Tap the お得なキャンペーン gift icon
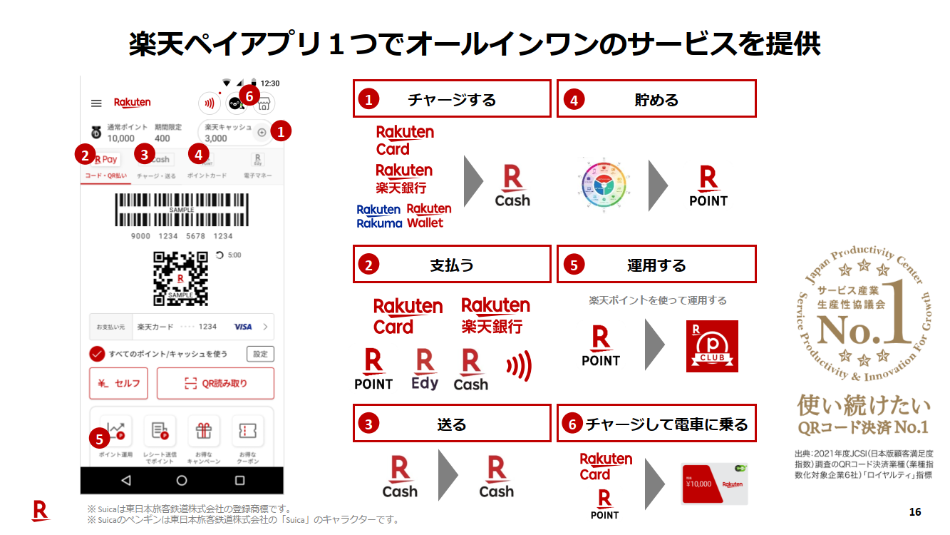This screenshot has width=950, height=535. (204, 429)
